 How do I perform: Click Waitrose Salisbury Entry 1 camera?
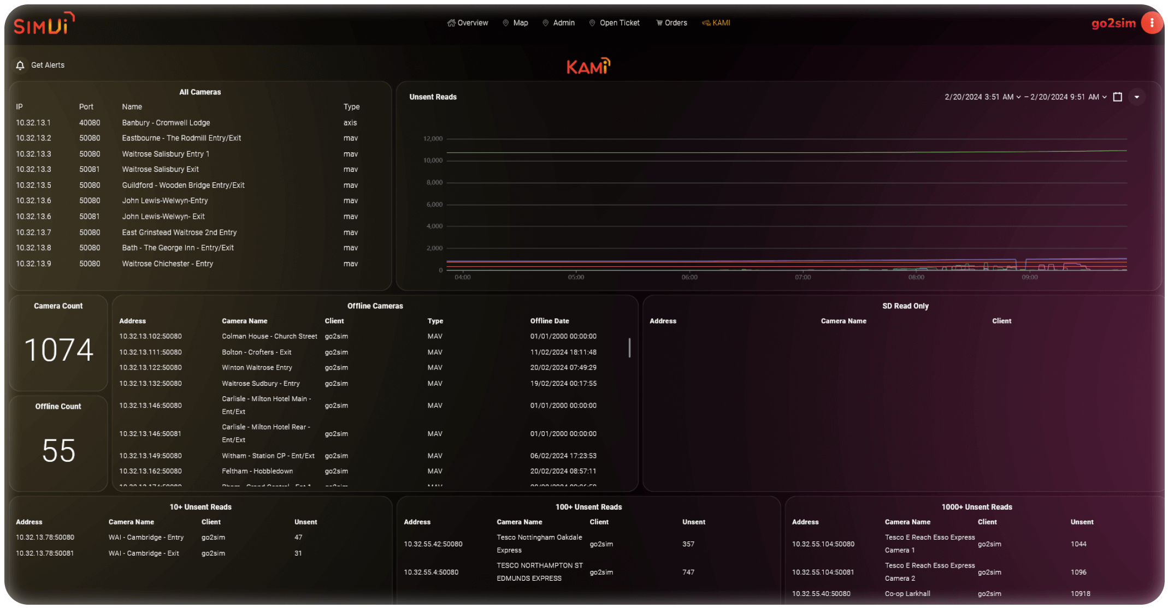(x=166, y=154)
